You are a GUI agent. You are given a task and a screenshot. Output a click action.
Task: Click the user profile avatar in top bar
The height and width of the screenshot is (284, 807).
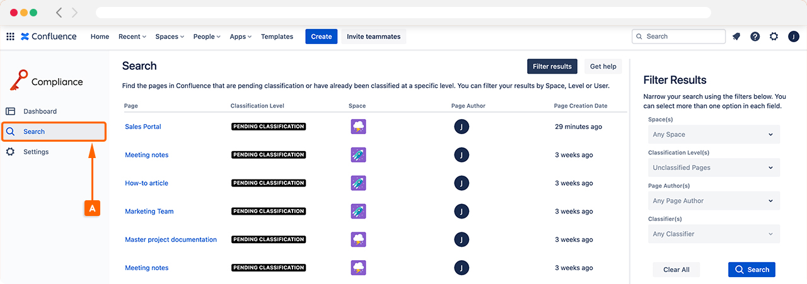(794, 37)
